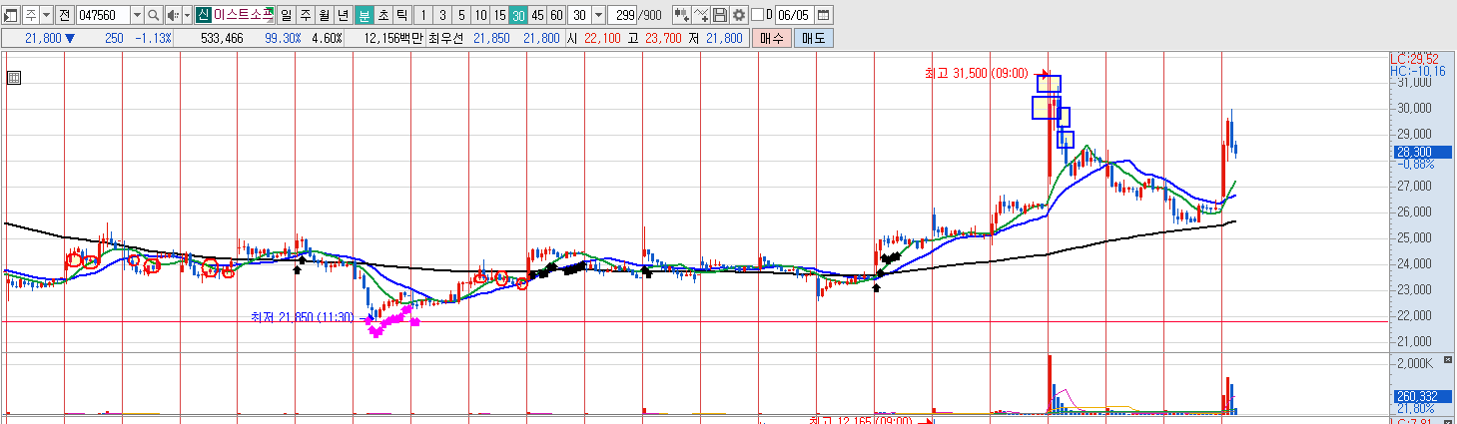The width and height of the screenshot is (1457, 424).
Task: Expand the stock code history dropdown
Action: 138,15
